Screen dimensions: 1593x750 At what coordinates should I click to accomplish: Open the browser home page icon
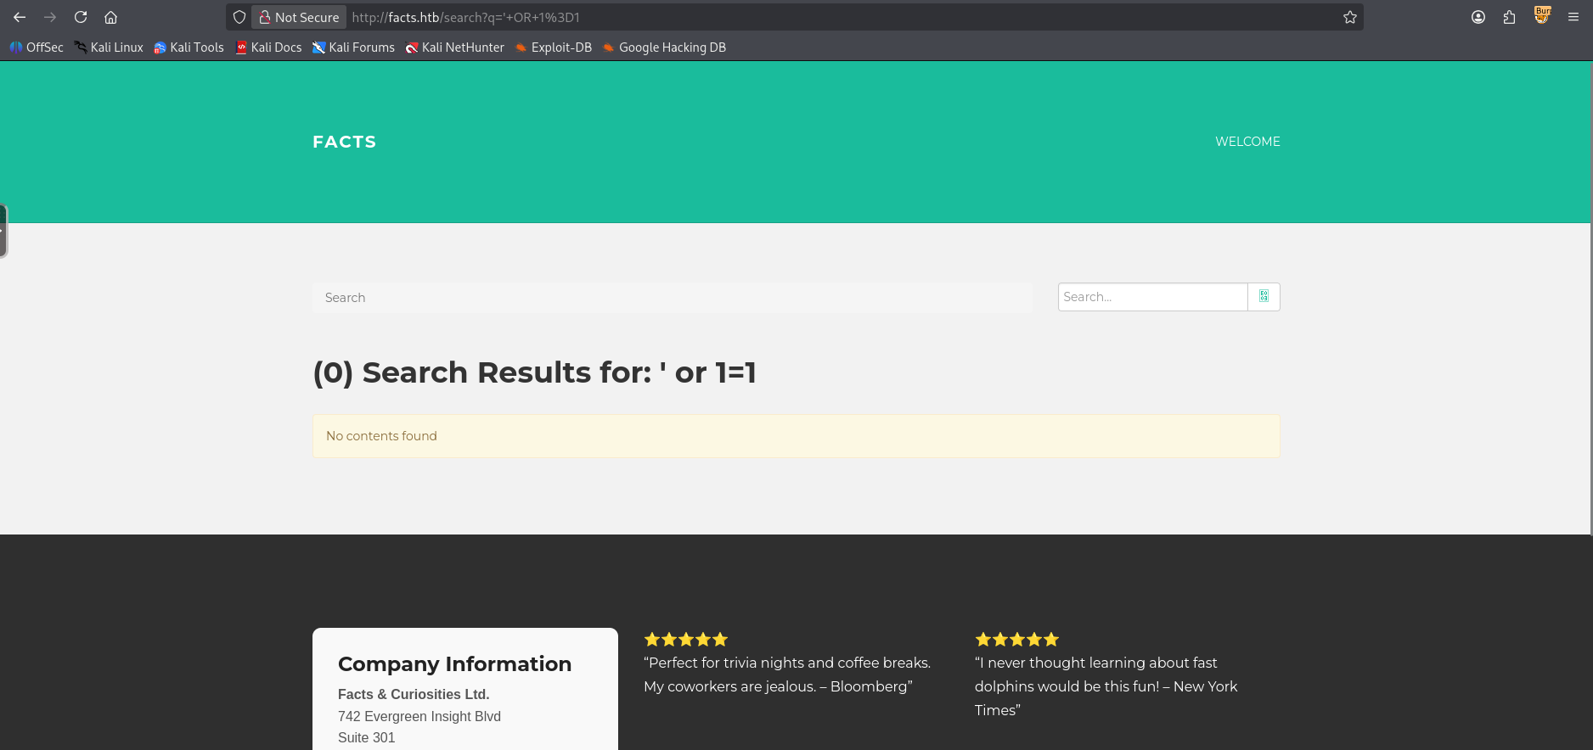[111, 17]
